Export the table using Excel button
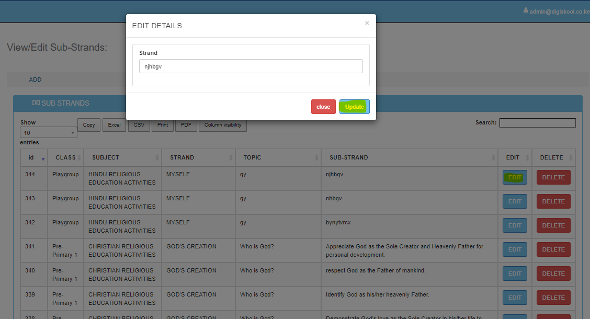590x319 pixels. (114, 125)
